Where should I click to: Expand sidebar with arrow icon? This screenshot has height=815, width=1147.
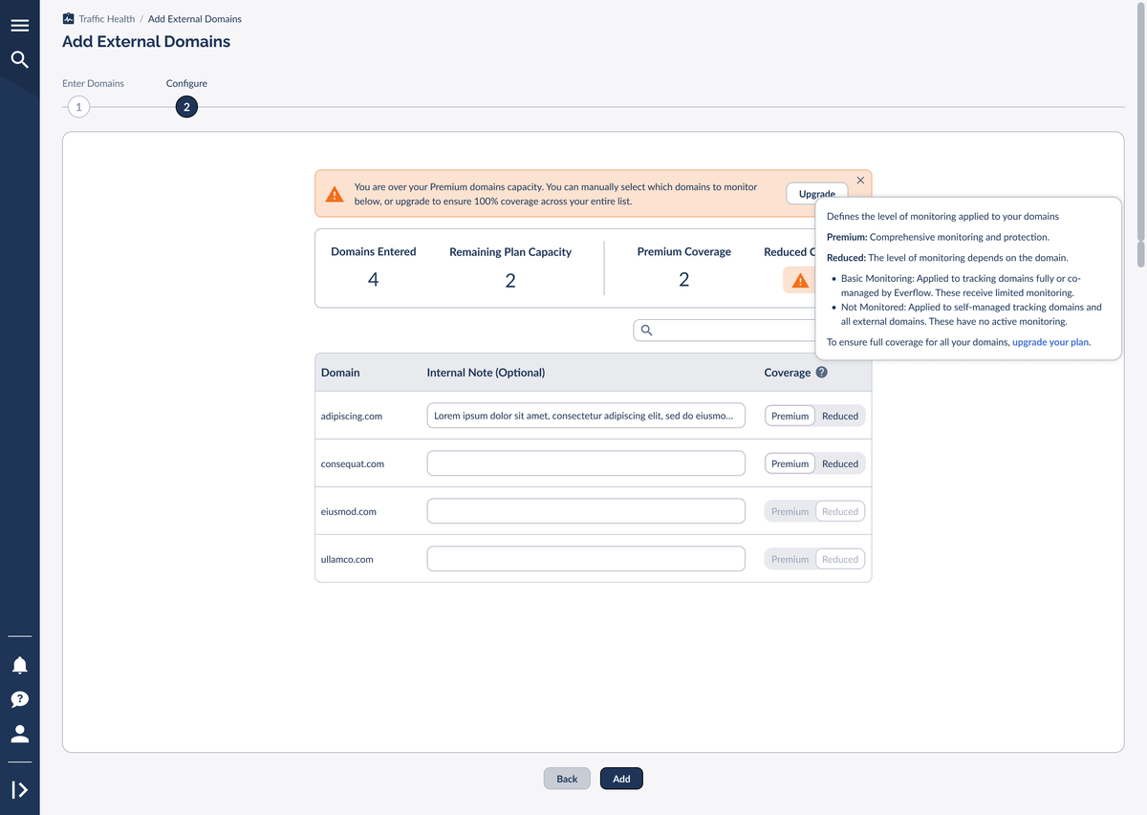tap(19, 790)
